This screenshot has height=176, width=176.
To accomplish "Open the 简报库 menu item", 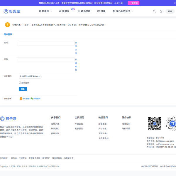I will [x=64, y=11].
